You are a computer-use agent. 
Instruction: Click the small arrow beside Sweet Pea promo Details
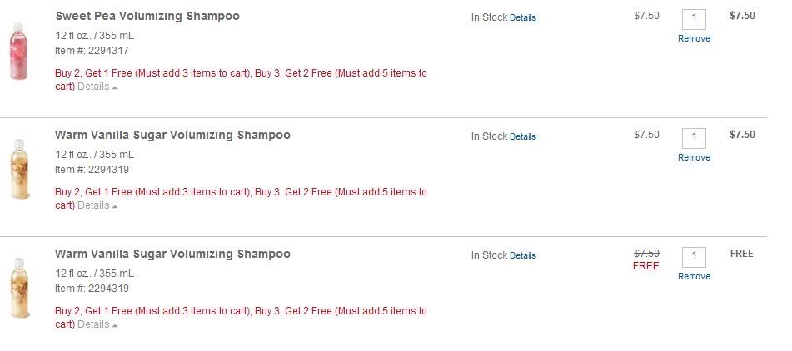tap(115, 88)
